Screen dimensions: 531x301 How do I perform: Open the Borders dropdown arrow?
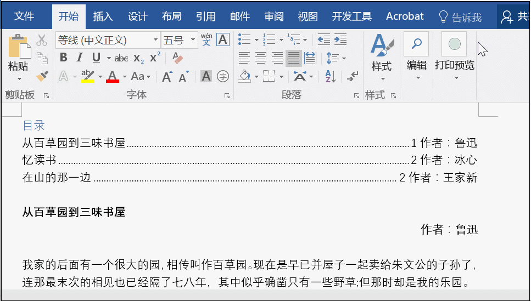coord(281,77)
